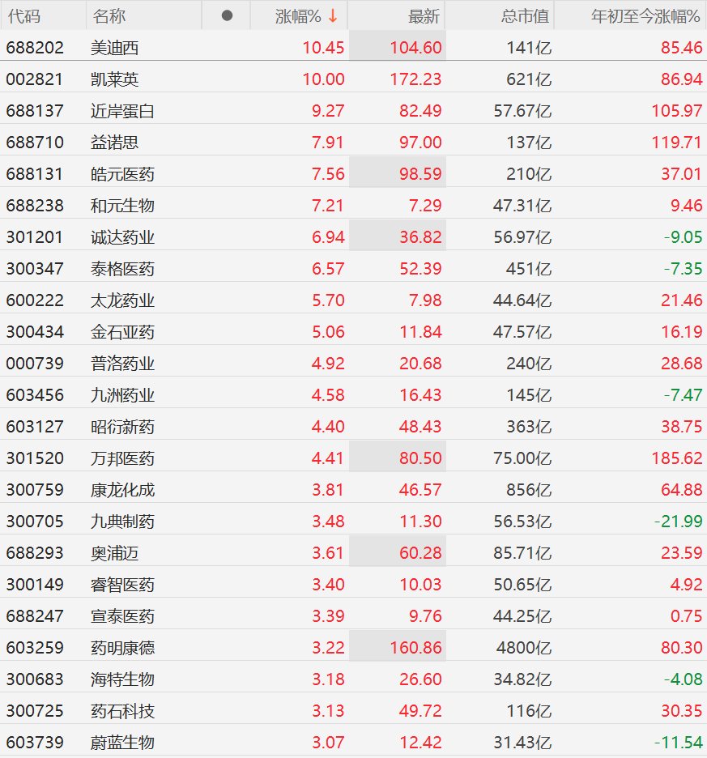Click stock code 600222
Viewport: 707px width, 758px height.
[x=35, y=300]
